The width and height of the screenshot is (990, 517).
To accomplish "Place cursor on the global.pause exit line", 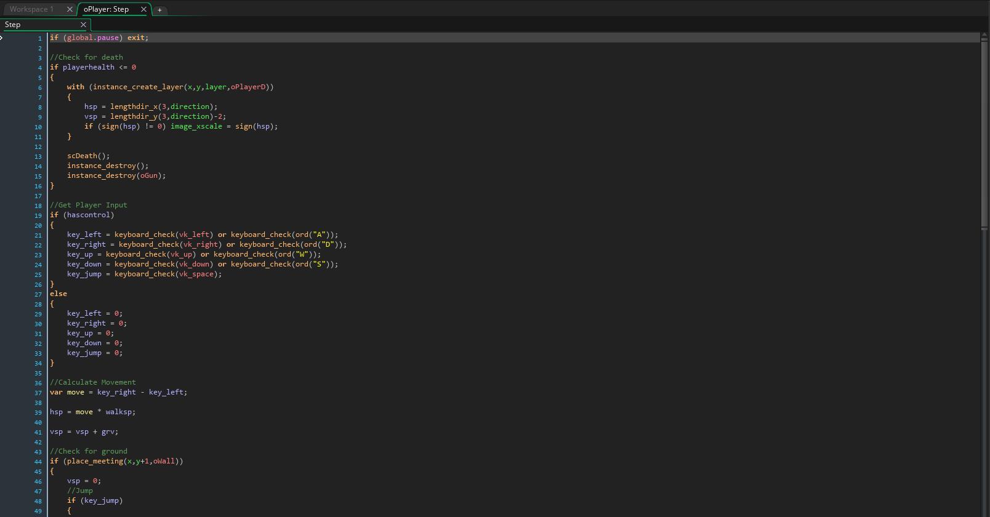I will pos(99,38).
